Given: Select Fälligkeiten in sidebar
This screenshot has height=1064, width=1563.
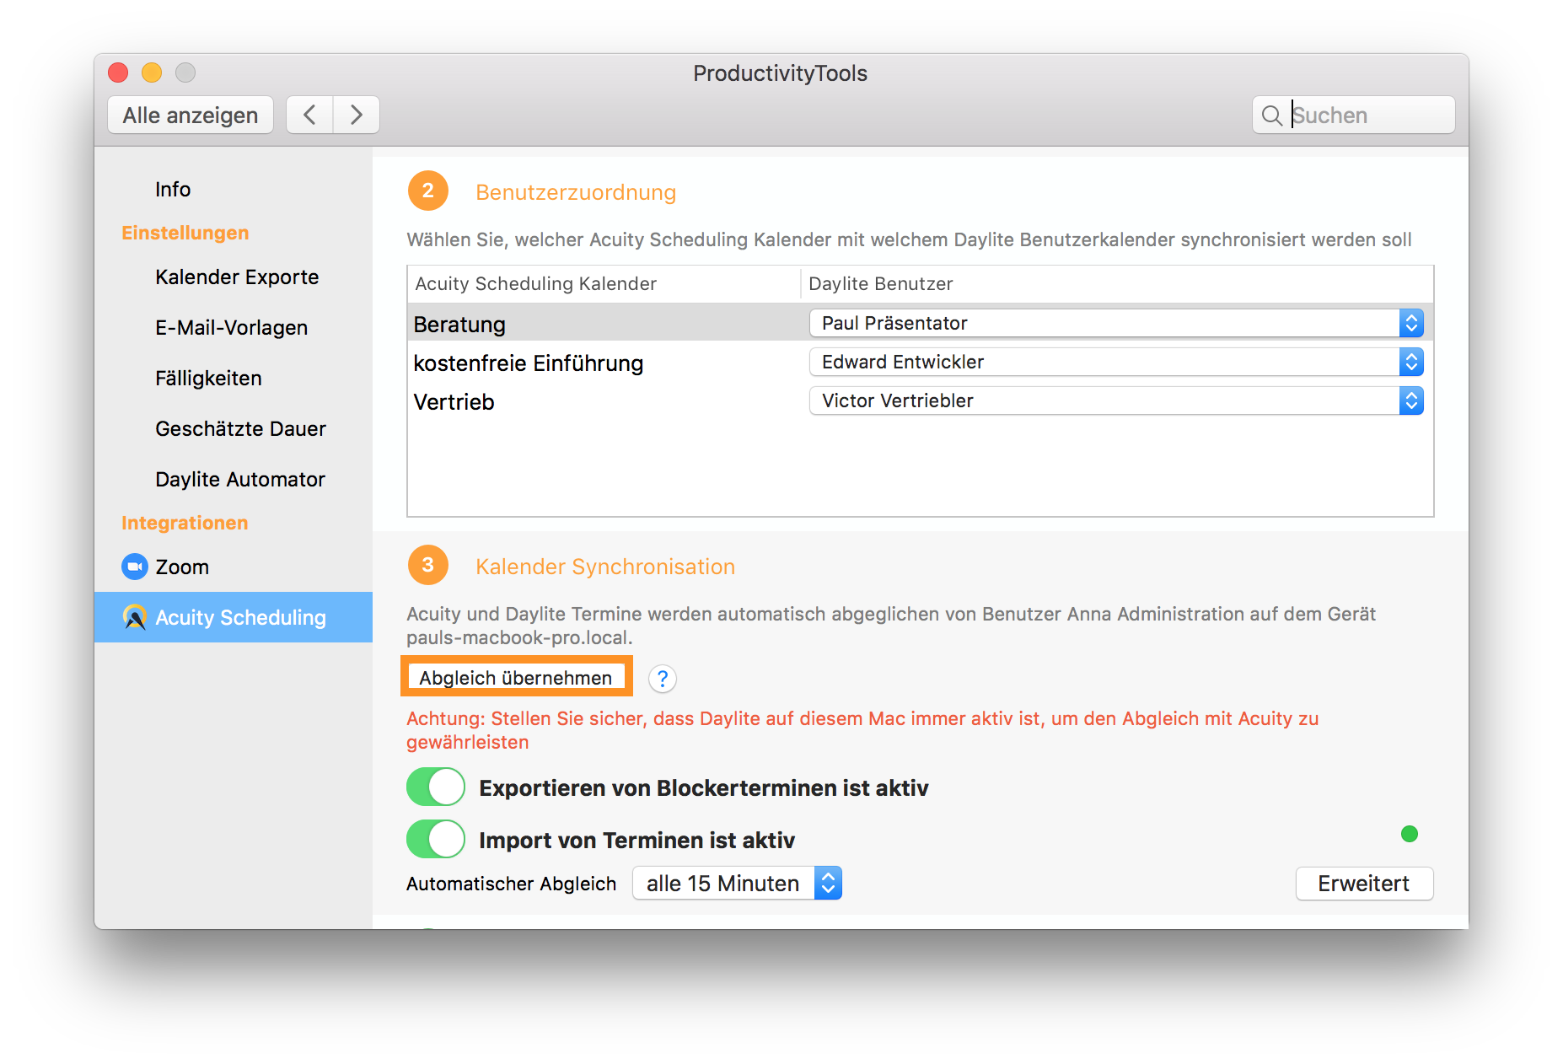Looking at the screenshot, I should (208, 379).
